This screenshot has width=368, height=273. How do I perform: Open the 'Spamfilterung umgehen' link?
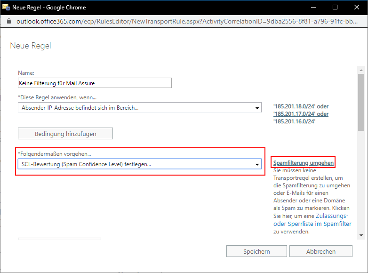(304, 163)
